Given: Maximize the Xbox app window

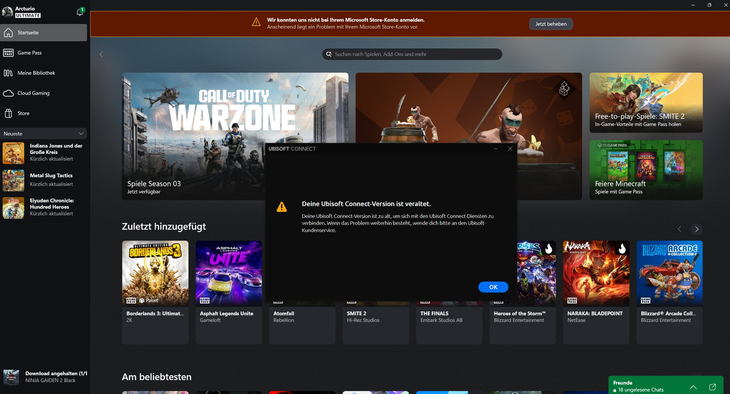Looking at the screenshot, I should [x=709, y=5].
